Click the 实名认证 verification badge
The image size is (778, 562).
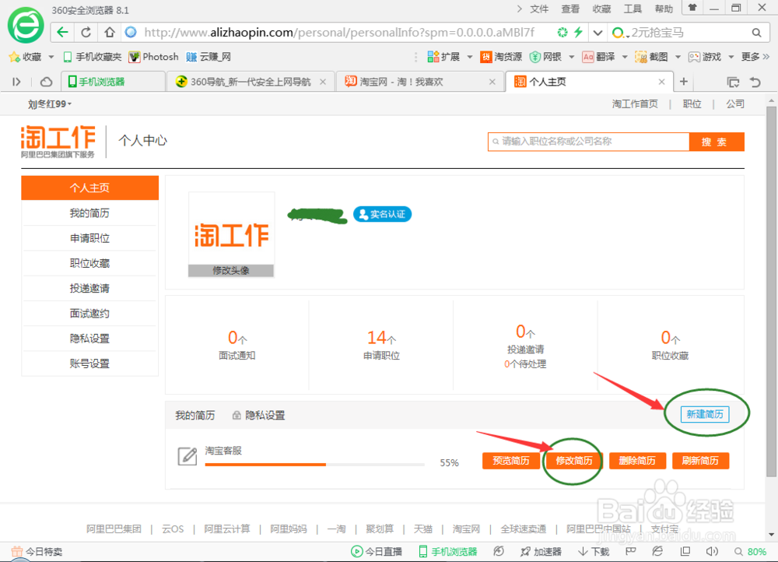[x=383, y=214]
